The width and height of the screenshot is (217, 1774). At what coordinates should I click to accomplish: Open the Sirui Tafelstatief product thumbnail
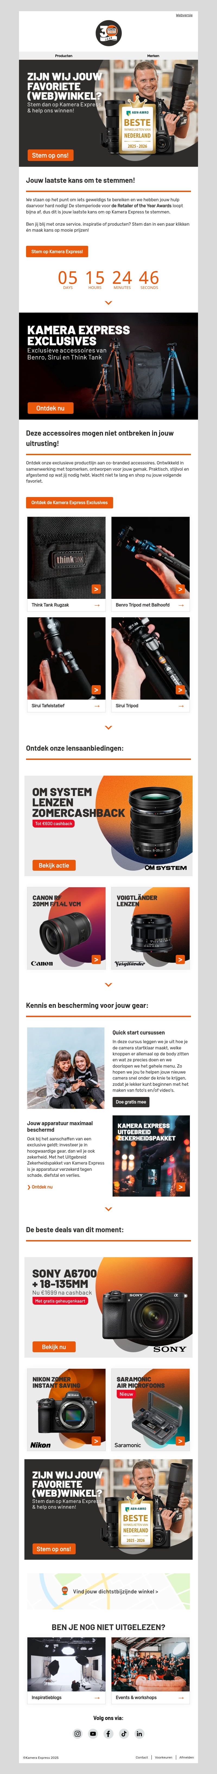[x=66, y=658]
